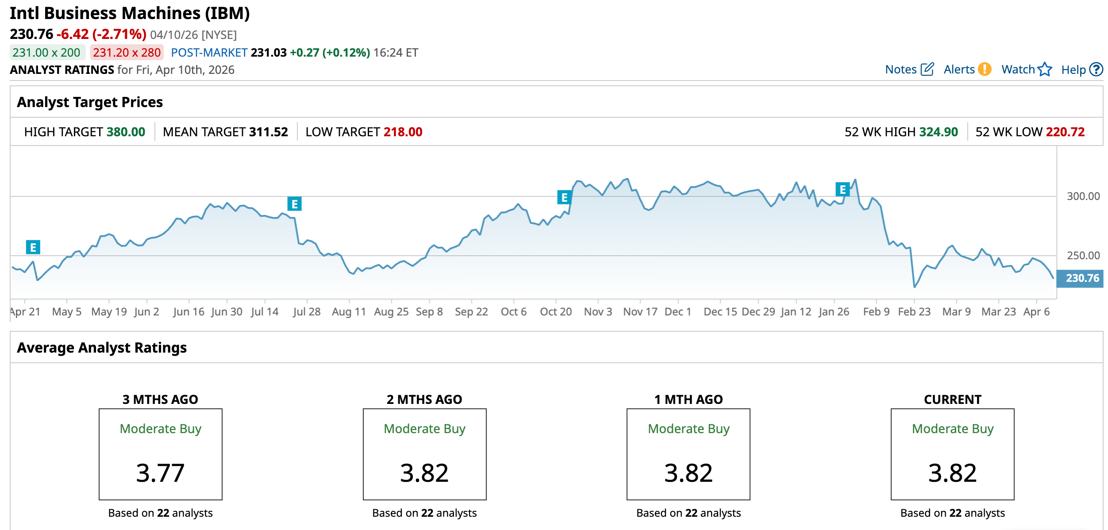Click the Notes pencil-edit icon

click(x=927, y=69)
